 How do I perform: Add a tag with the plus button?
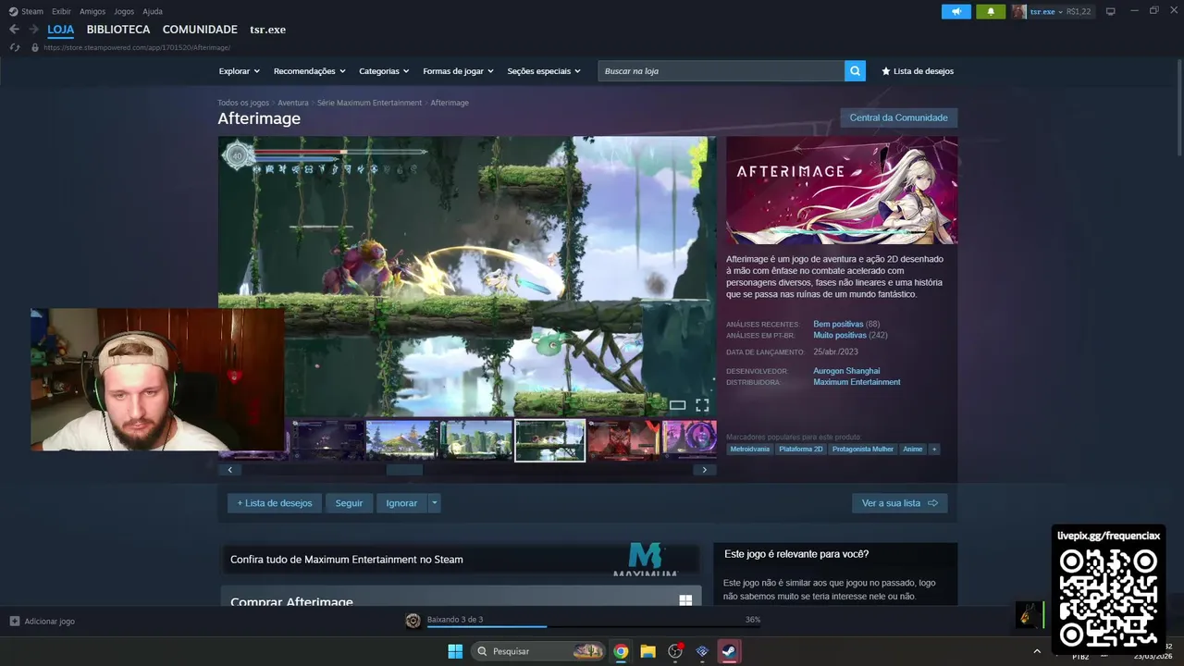pos(934,449)
